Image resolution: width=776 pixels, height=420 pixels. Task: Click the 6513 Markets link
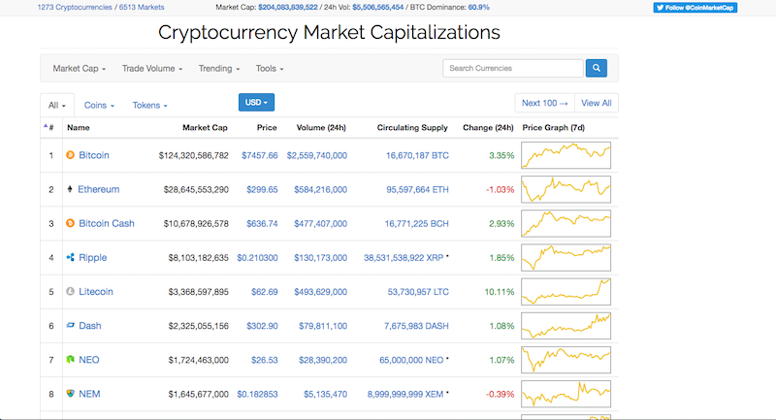(142, 8)
